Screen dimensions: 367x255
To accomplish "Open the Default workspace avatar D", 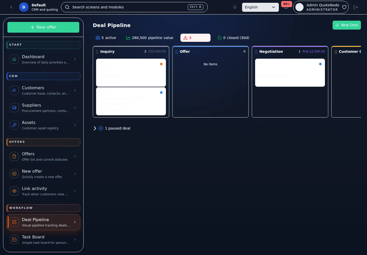I will (24, 7).
